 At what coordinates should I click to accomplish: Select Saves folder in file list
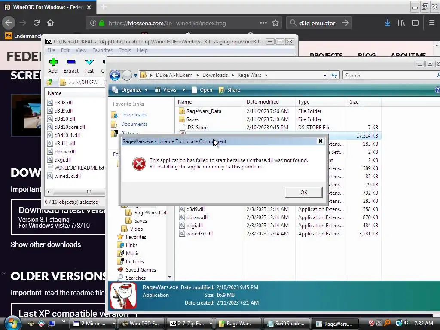click(192, 119)
